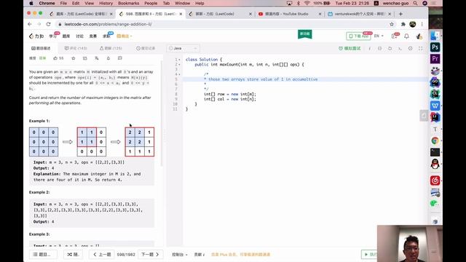Open the Java language dropdown
Viewport: 466px width, 262px height.
tap(183, 48)
